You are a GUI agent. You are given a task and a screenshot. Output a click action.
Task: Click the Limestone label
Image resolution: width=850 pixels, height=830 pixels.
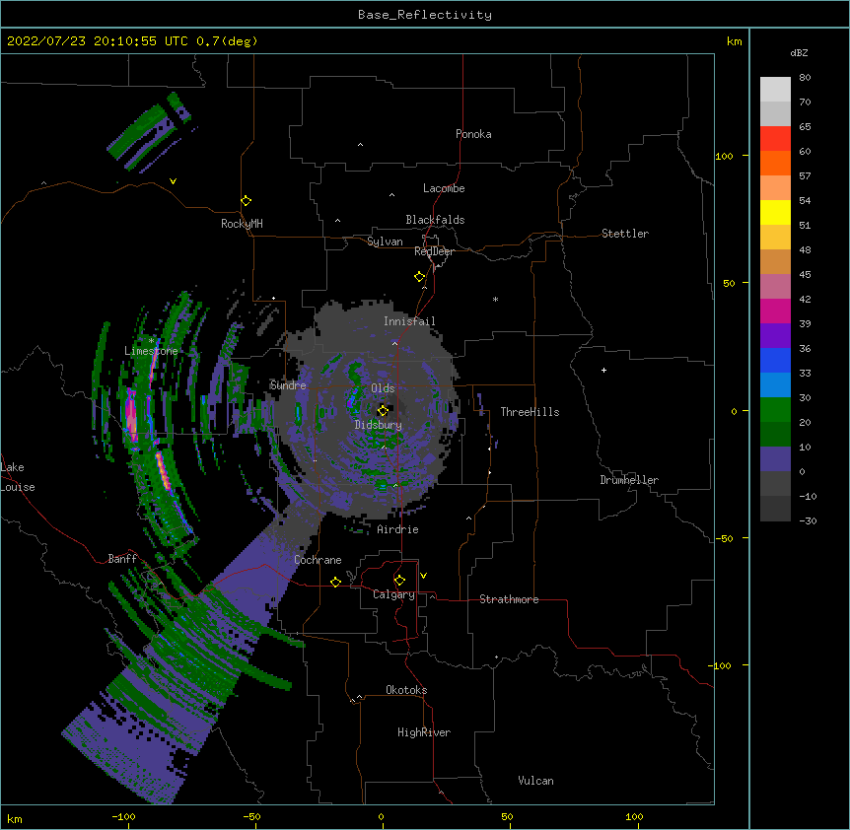pyautogui.click(x=151, y=351)
